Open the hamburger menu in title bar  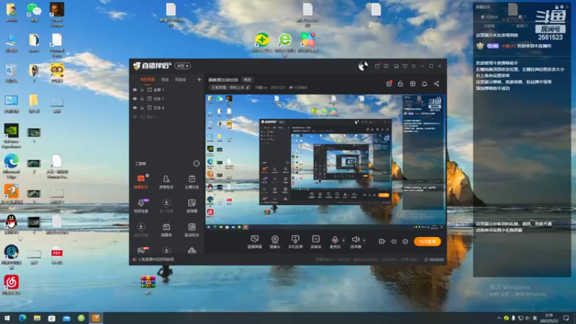(413, 66)
